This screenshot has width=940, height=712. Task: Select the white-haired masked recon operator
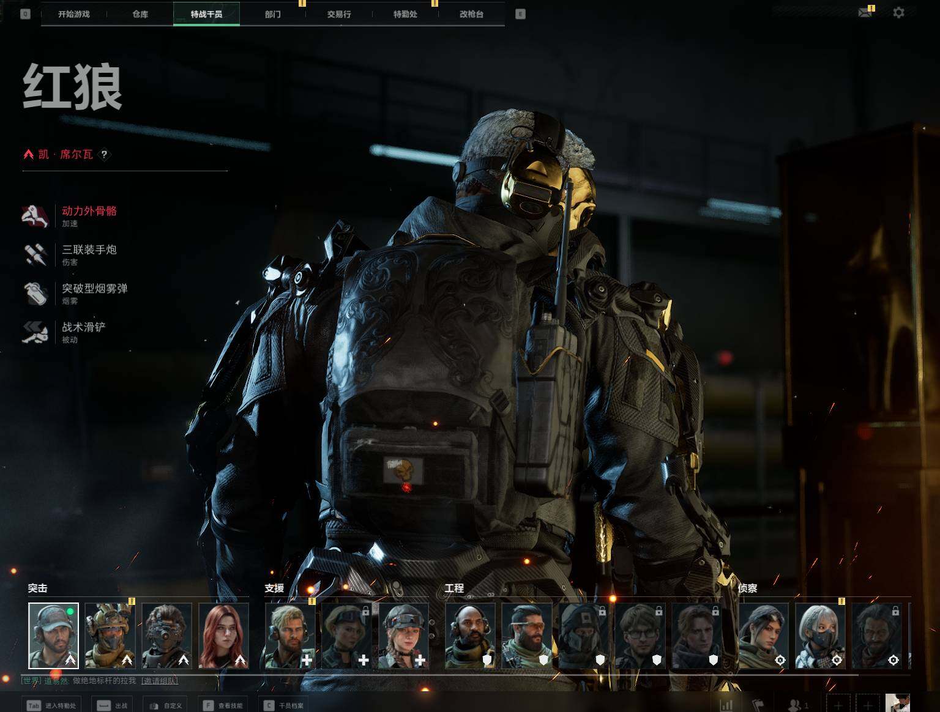[x=820, y=636]
